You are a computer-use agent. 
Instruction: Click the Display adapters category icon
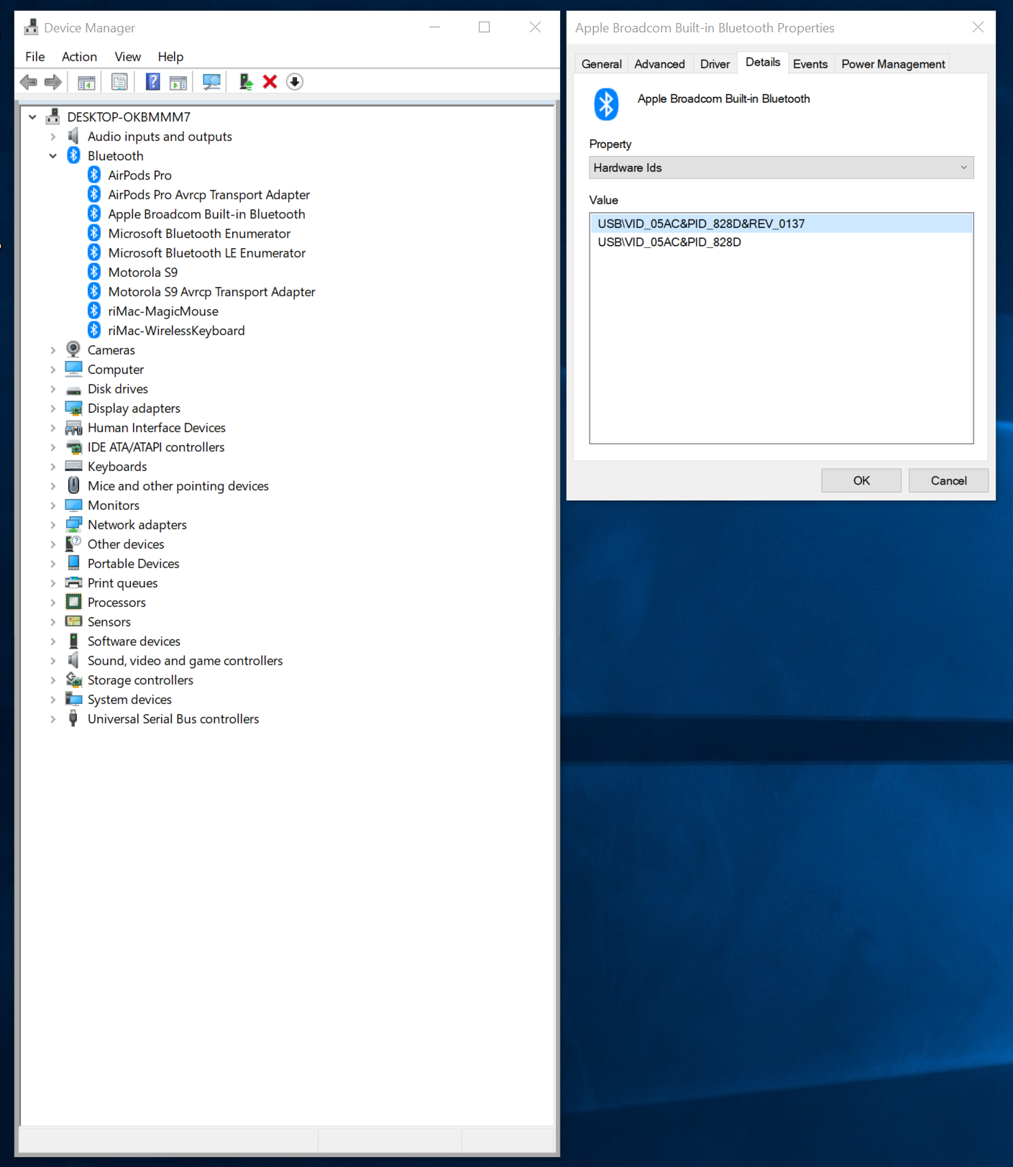pos(73,408)
